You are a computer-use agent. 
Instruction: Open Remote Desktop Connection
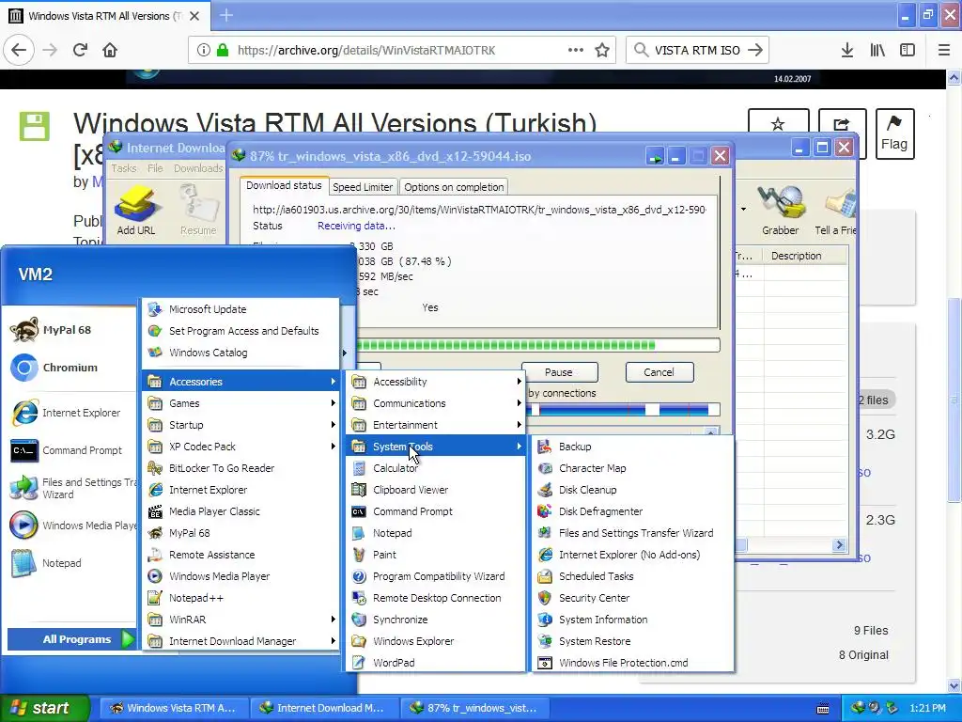point(436,597)
